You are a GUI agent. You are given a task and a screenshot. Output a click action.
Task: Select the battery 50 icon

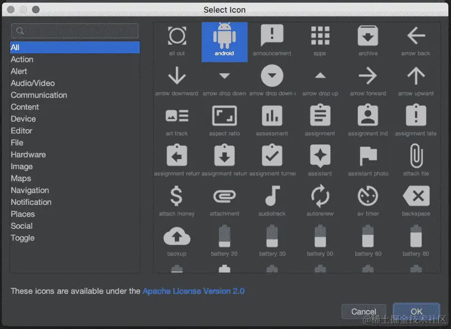[320, 242]
